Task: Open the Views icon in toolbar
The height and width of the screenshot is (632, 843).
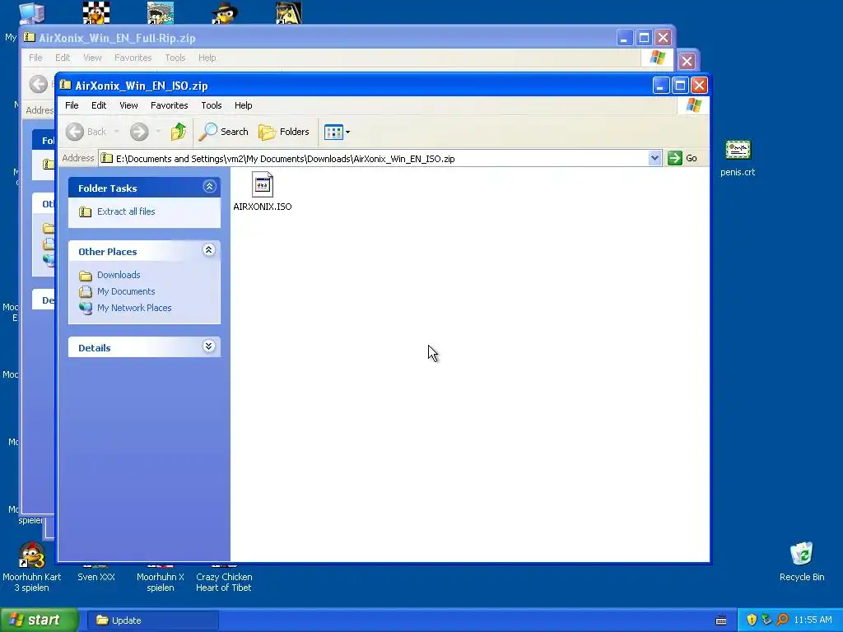Action: point(333,132)
